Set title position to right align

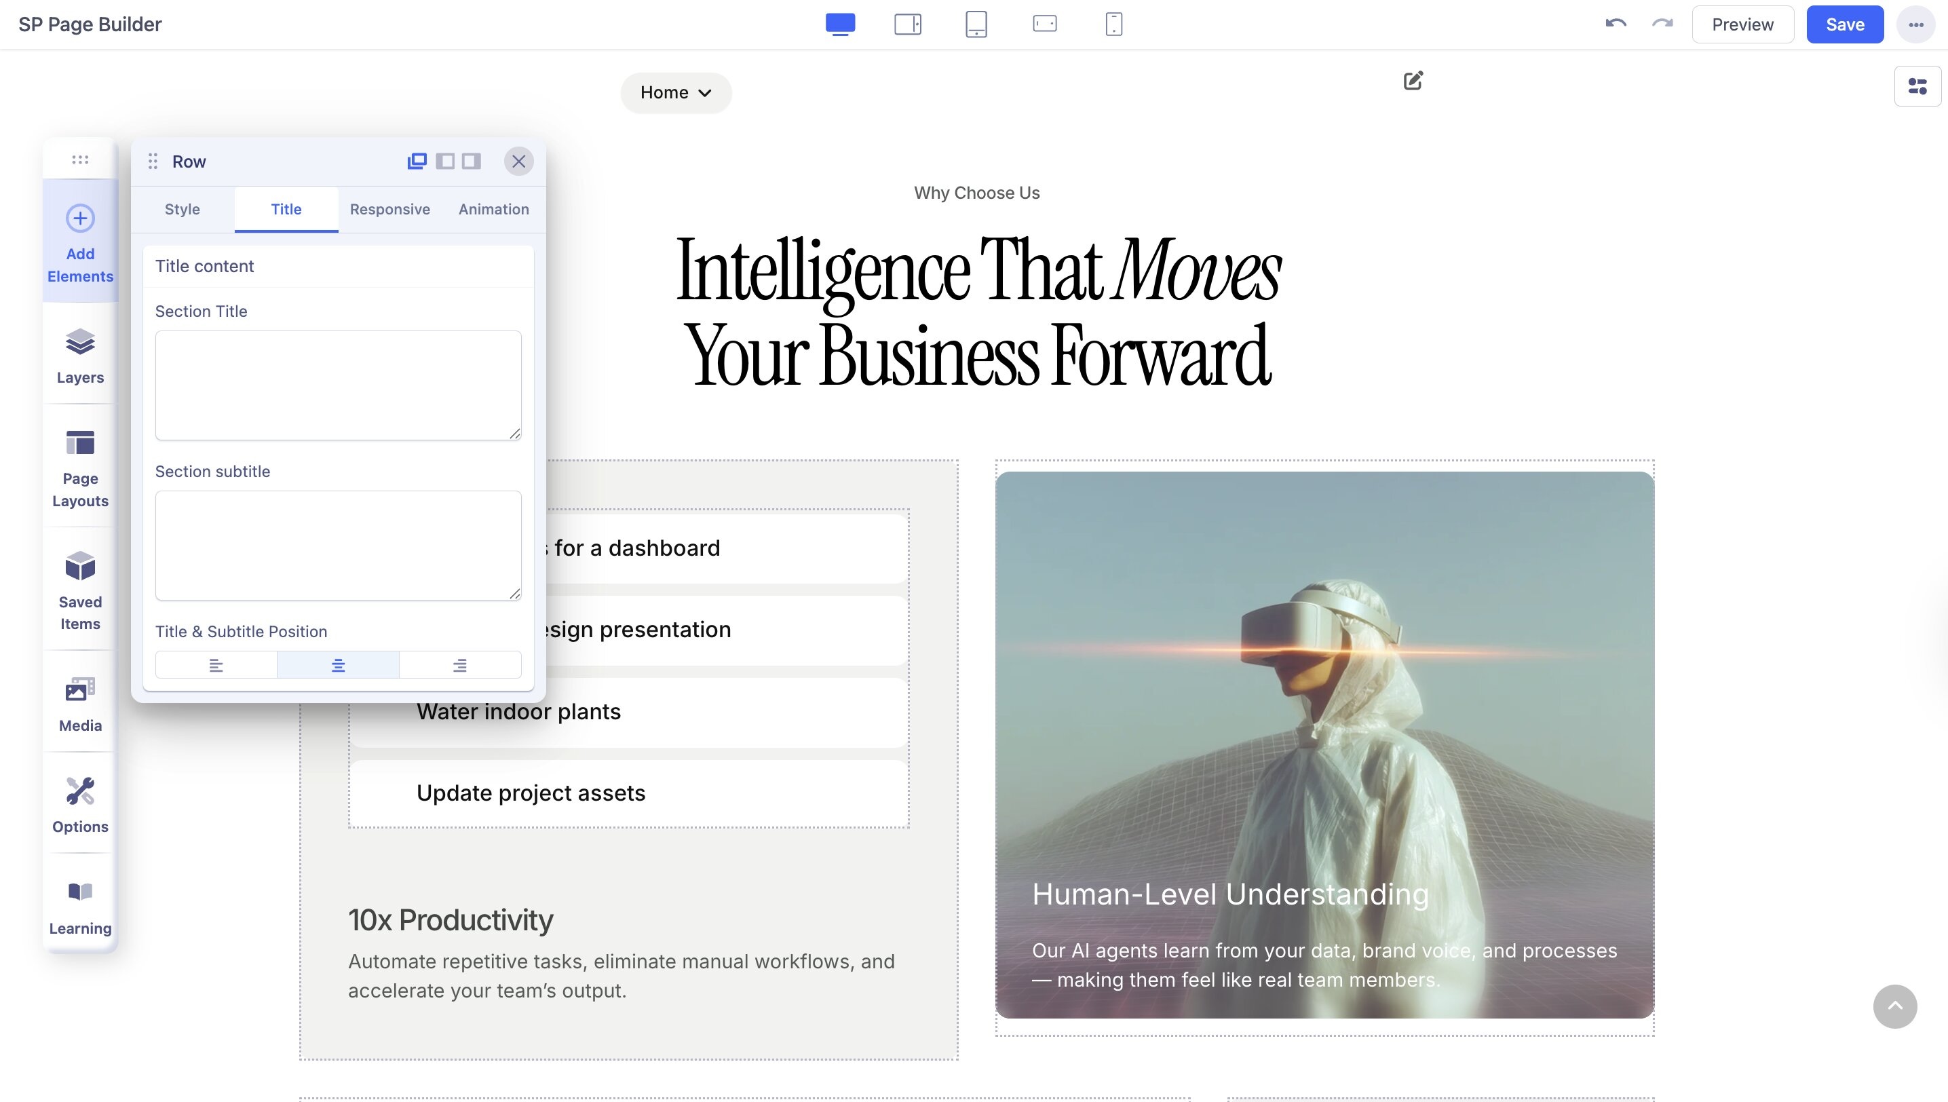[459, 665]
